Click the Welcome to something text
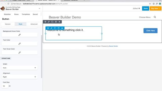 click(65, 30)
